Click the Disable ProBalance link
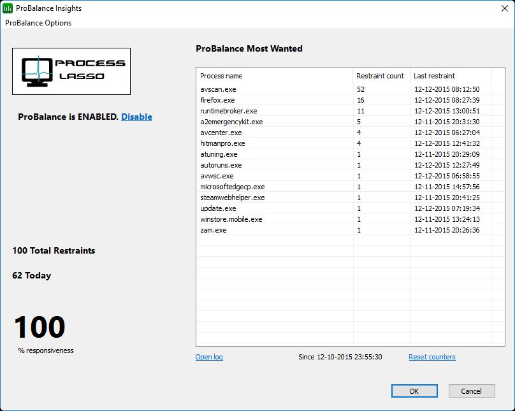515x411 pixels. pyautogui.click(x=136, y=117)
